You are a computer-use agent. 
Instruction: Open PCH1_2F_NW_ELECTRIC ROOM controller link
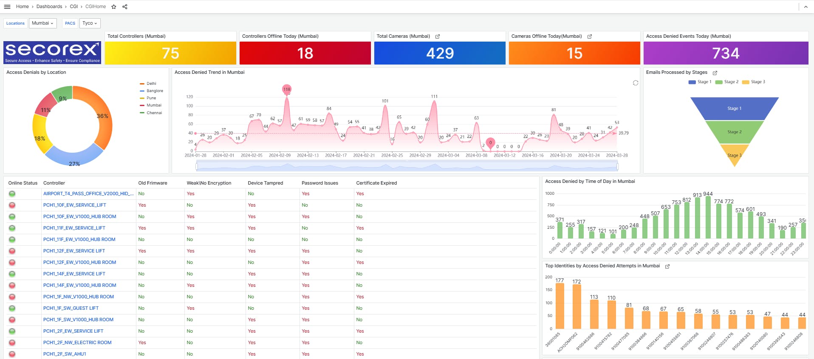click(77, 342)
